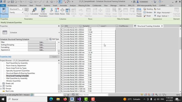This screenshot has width=182, height=102.
Task: Open the File menu
Action: 3,5
